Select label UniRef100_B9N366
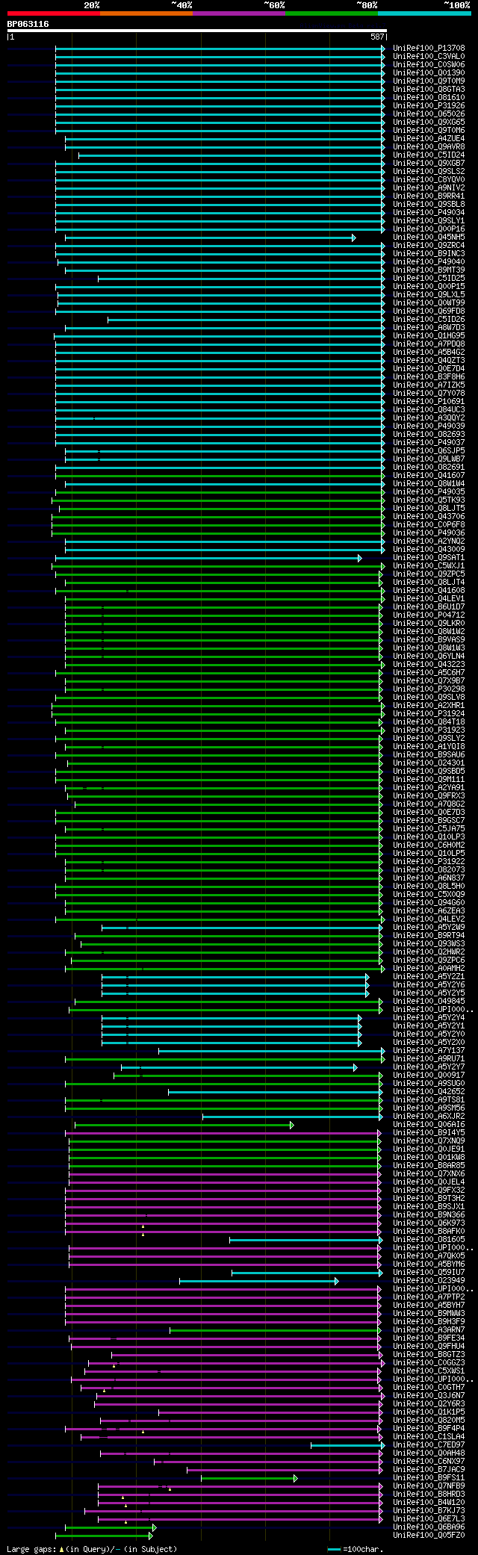The image size is (478, 1555). tap(429, 1215)
